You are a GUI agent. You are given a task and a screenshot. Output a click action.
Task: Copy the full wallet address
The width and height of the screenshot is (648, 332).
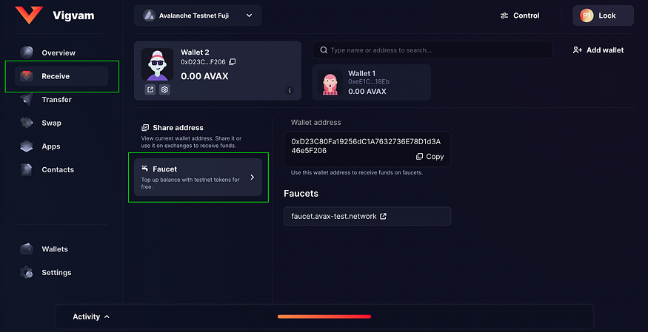click(x=430, y=157)
